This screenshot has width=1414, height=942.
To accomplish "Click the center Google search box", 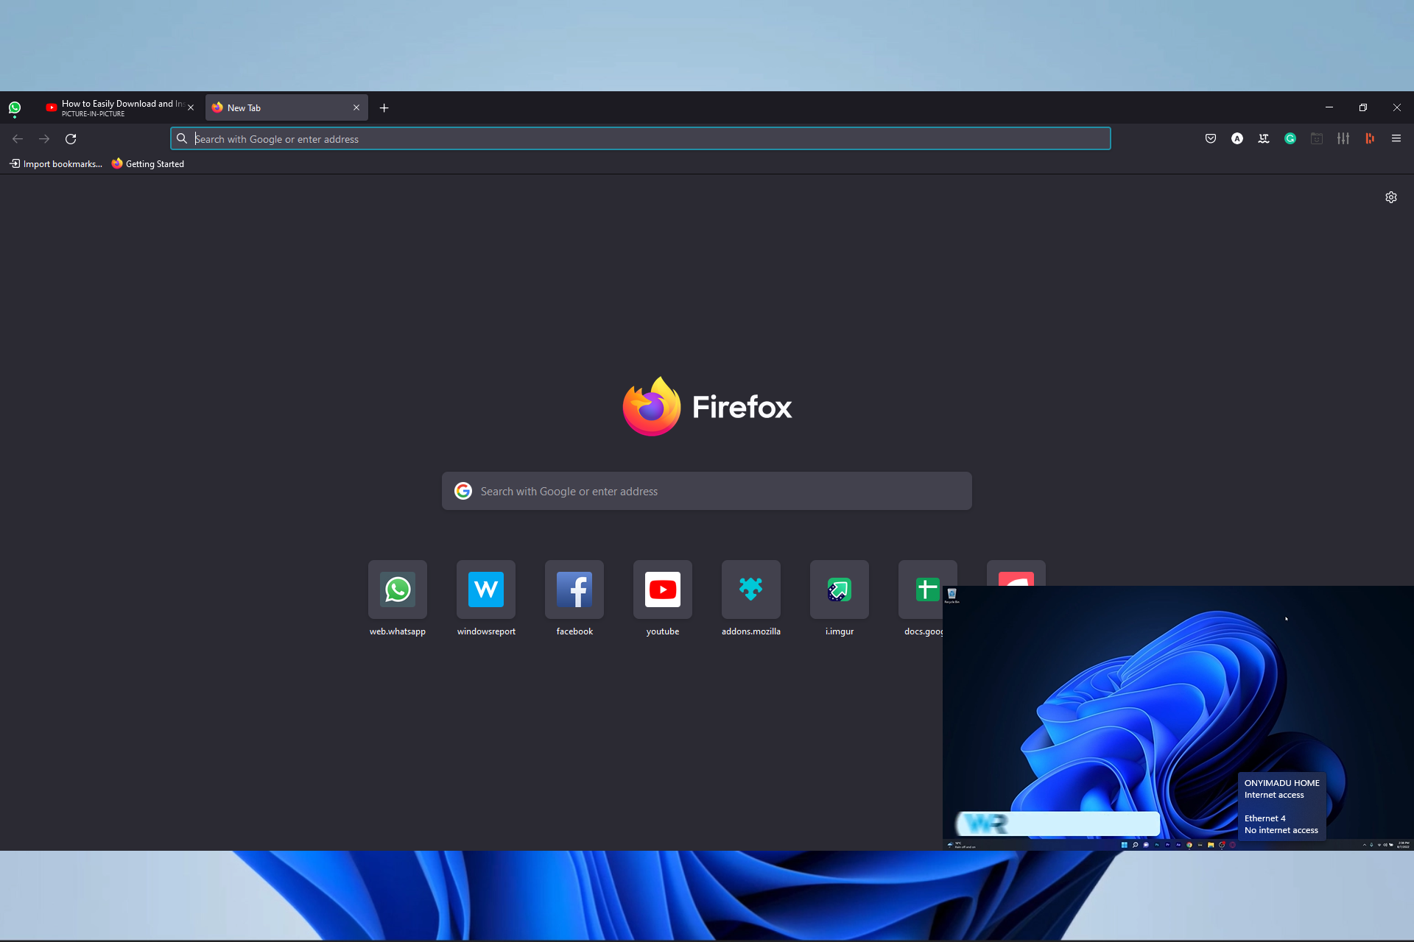I will 707,491.
